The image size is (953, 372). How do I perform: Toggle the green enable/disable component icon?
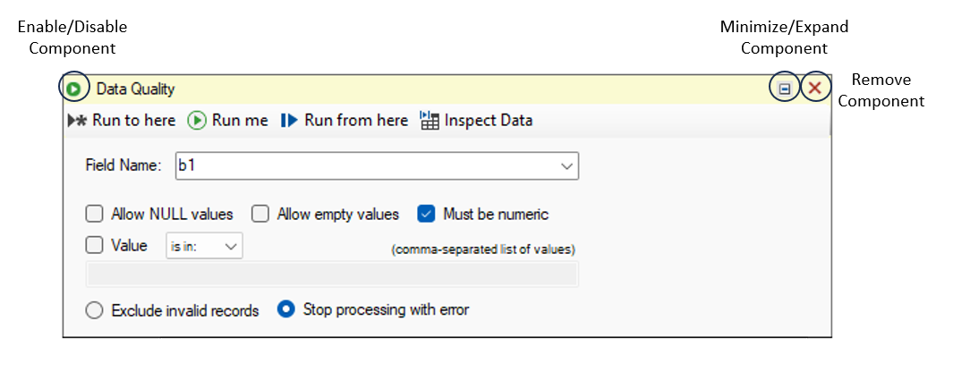click(x=73, y=89)
